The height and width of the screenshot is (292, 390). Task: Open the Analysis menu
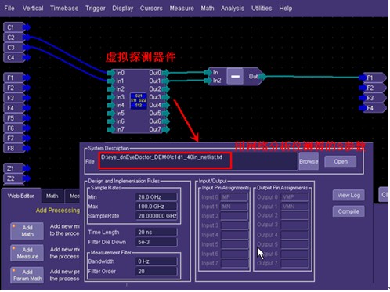[233, 9]
